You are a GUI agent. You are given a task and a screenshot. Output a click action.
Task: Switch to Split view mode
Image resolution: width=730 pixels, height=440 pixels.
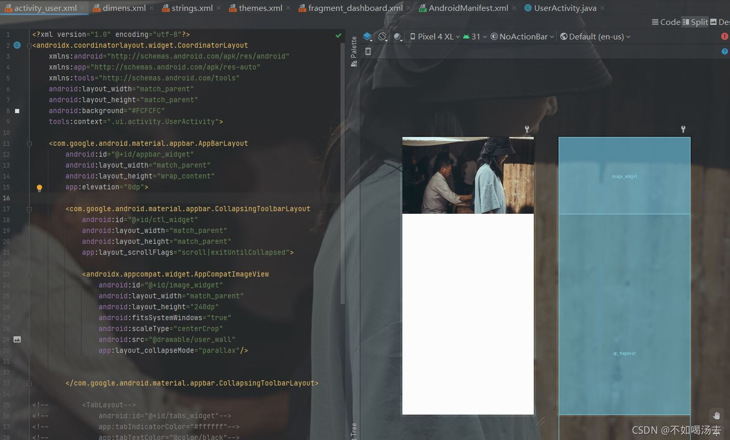[x=695, y=22]
